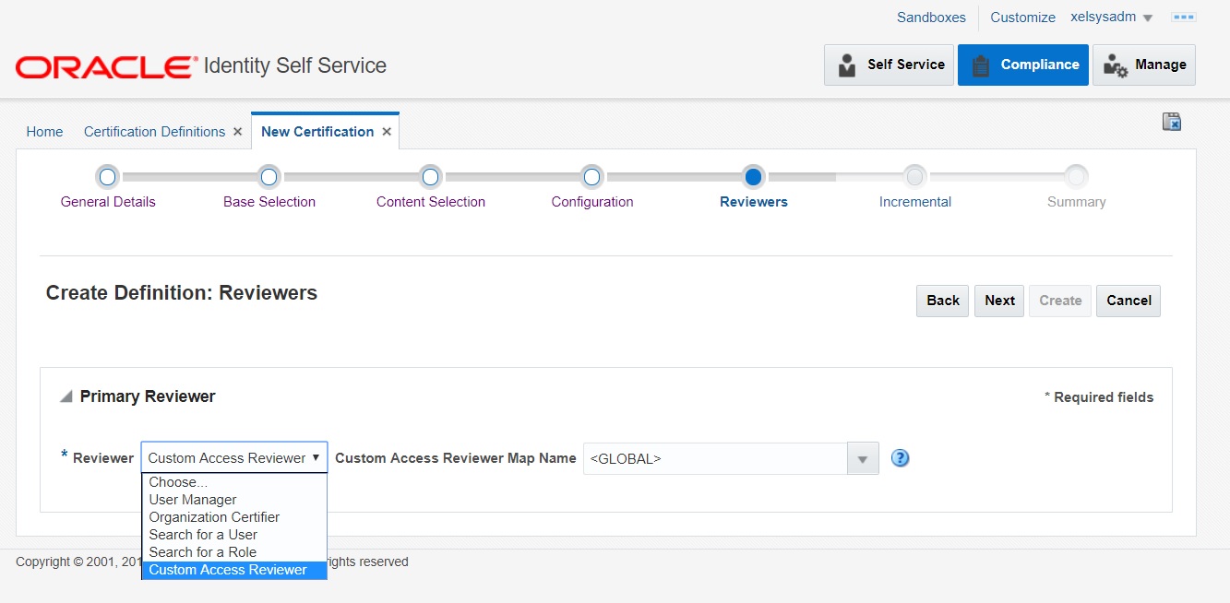Open the Sandboxes link

pos(931,18)
